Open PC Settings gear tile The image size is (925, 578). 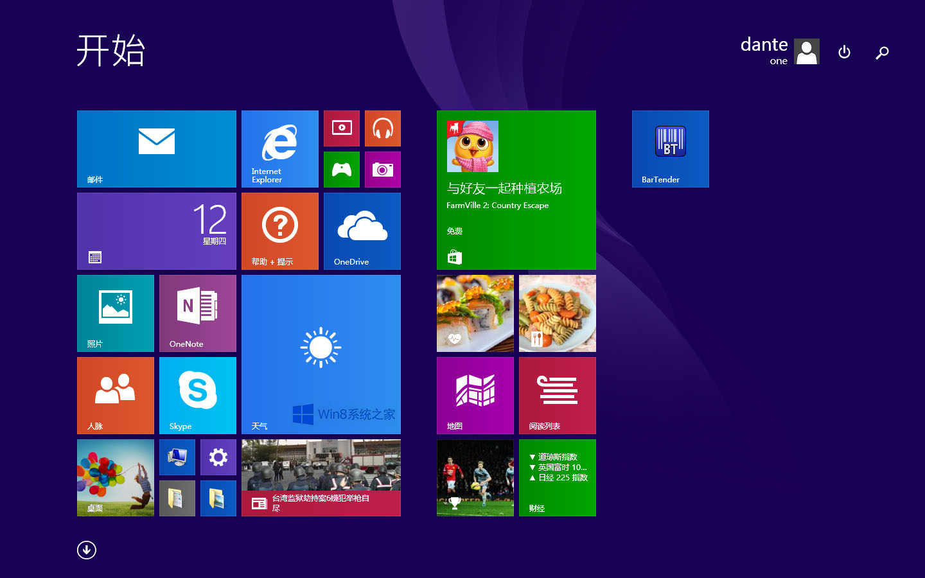[x=218, y=457]
